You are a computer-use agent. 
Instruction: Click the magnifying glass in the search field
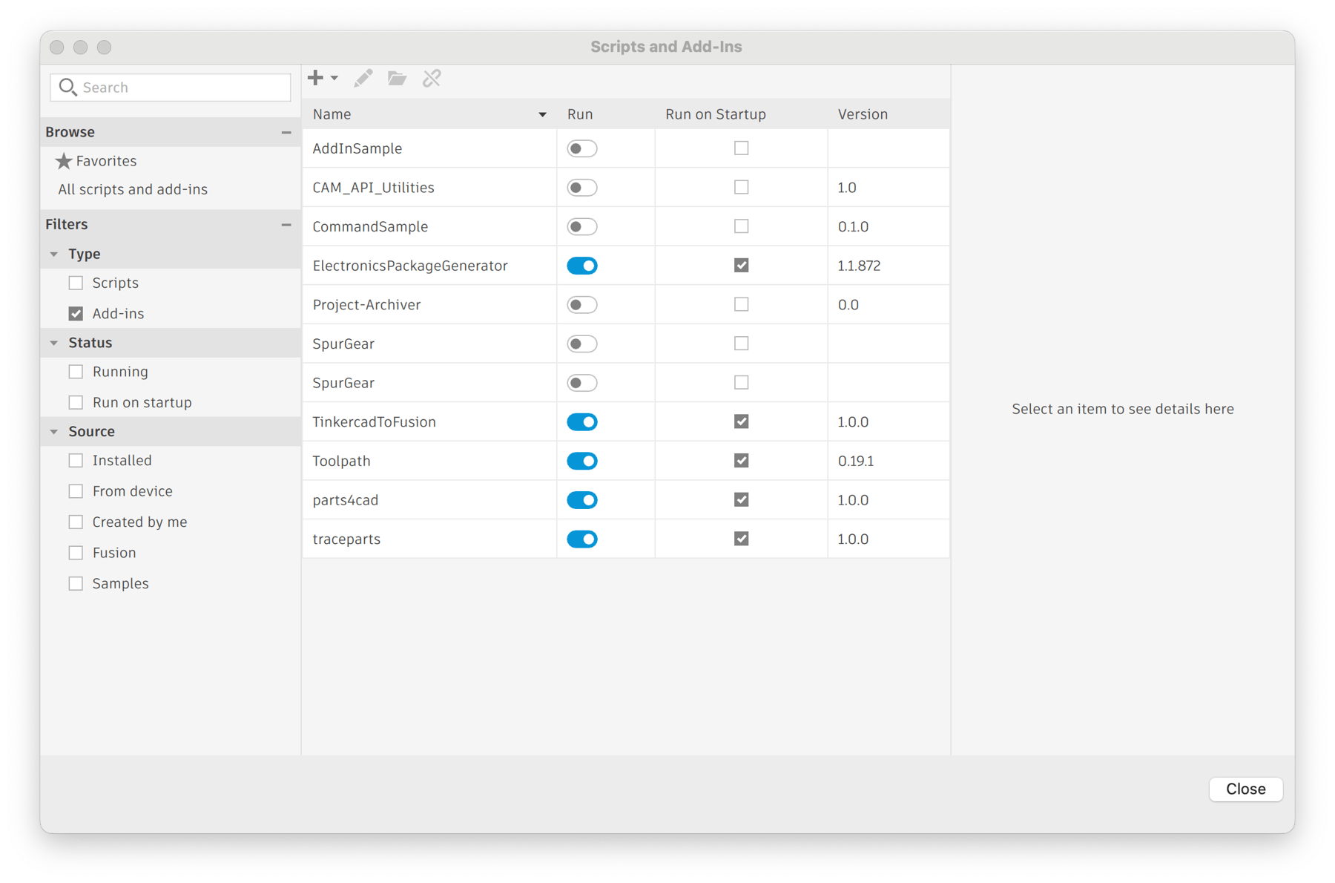point(67,87)
